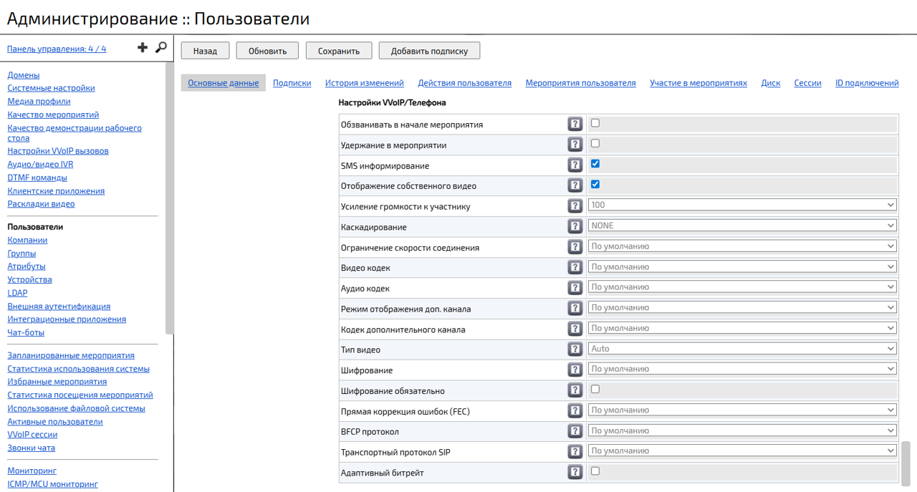Open help icon for Шифрование обязательно
917x492 pixels.
[x=575, y=390]
